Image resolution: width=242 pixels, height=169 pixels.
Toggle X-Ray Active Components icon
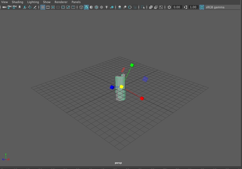point(156,7)
